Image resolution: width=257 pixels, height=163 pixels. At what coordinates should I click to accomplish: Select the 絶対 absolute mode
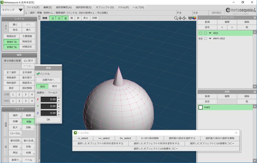(54, 86)
